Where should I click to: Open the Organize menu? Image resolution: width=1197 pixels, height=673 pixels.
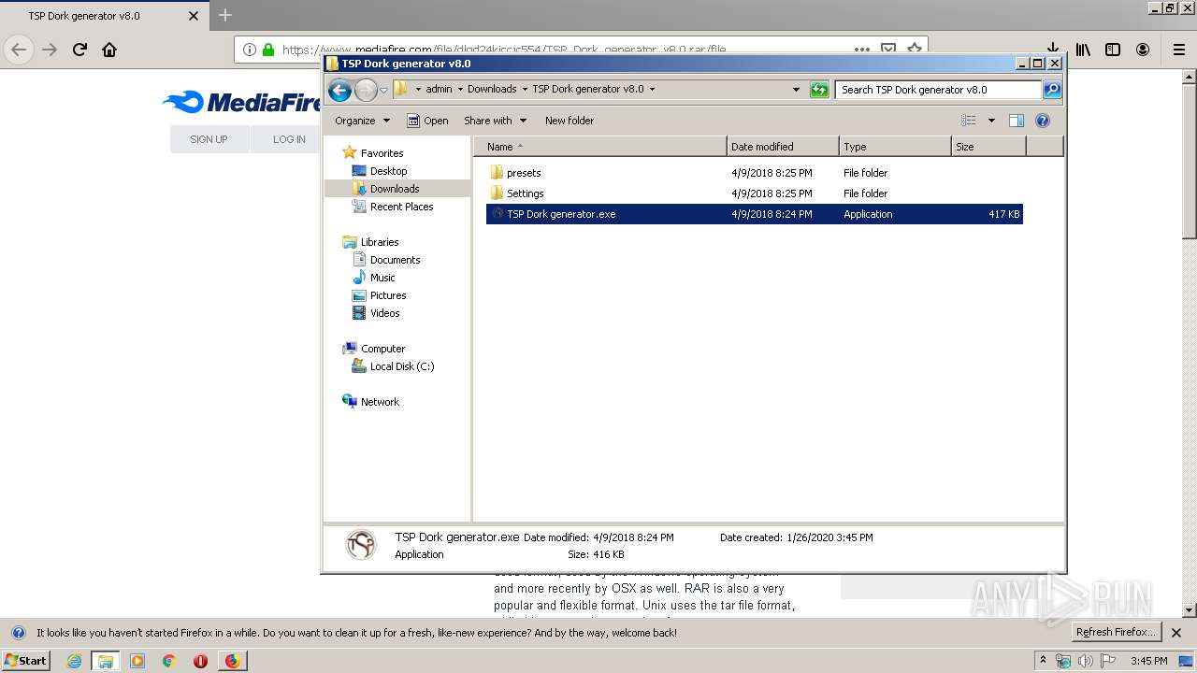(x=362, y=121)
